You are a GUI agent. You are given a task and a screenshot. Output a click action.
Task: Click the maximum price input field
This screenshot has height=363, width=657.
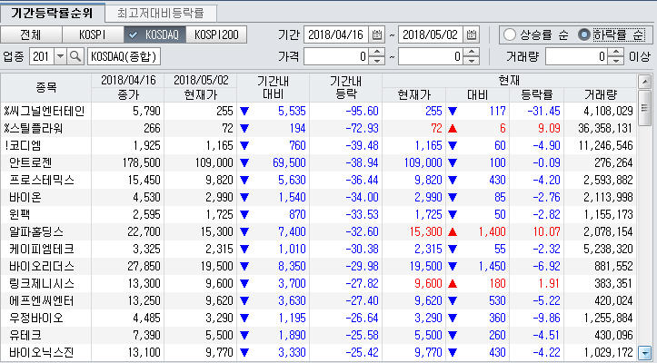click(432, 56)
